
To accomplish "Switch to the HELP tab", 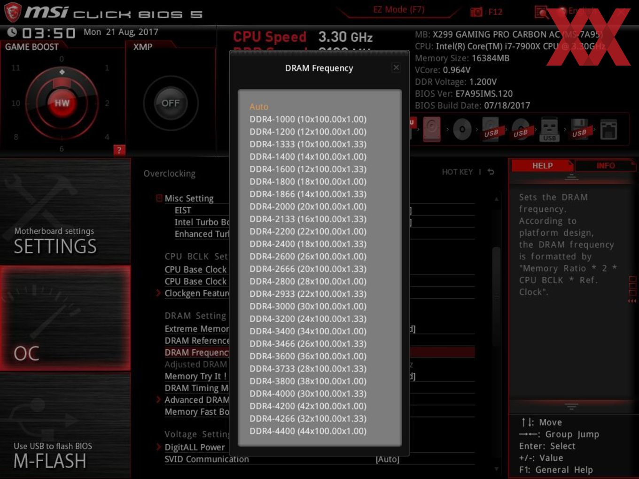I will (542, 165).
